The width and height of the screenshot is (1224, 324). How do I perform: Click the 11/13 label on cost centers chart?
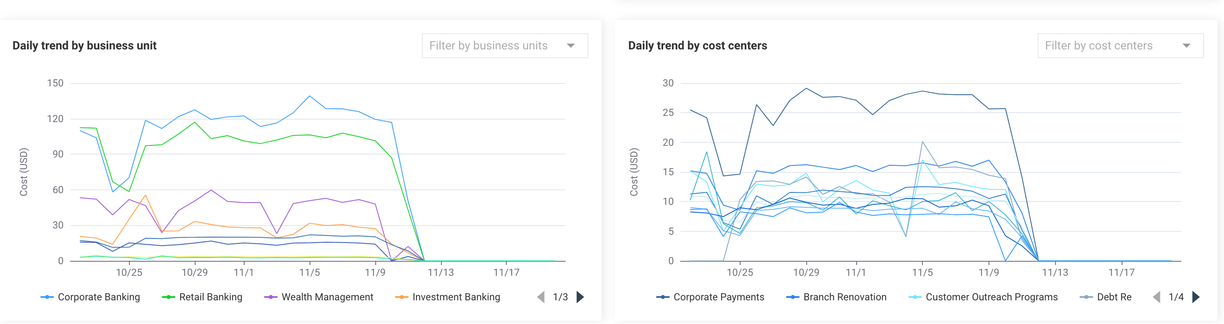point(1055,272)
